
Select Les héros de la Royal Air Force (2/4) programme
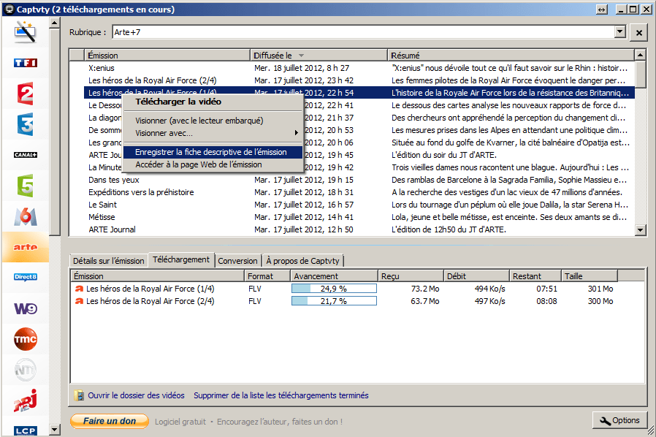point(359,80)
